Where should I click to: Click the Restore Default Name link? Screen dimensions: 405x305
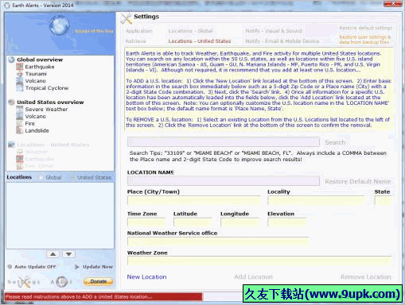click(x=358, y=181)
